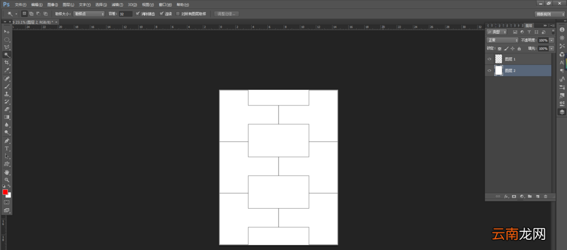Click Subtract from Selection mode icon
This screenshot has width=567, height=250.
point(39,14)
